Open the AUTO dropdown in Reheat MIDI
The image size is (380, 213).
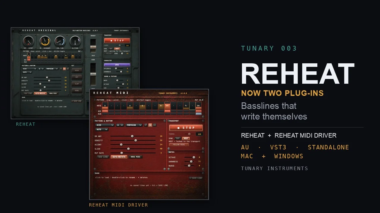[102, 130]
